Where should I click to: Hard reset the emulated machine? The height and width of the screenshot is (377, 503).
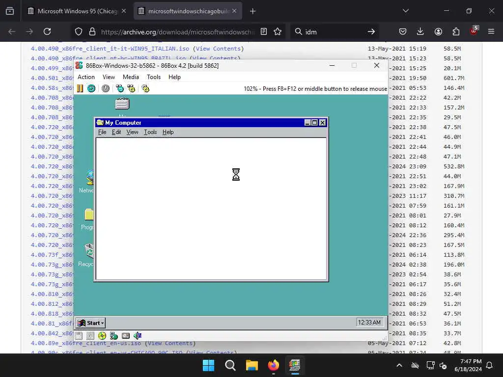[x=91, y=88]
